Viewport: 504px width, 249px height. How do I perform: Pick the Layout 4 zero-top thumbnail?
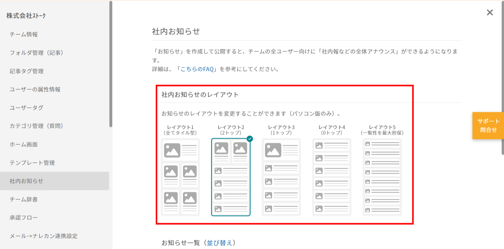332,177
